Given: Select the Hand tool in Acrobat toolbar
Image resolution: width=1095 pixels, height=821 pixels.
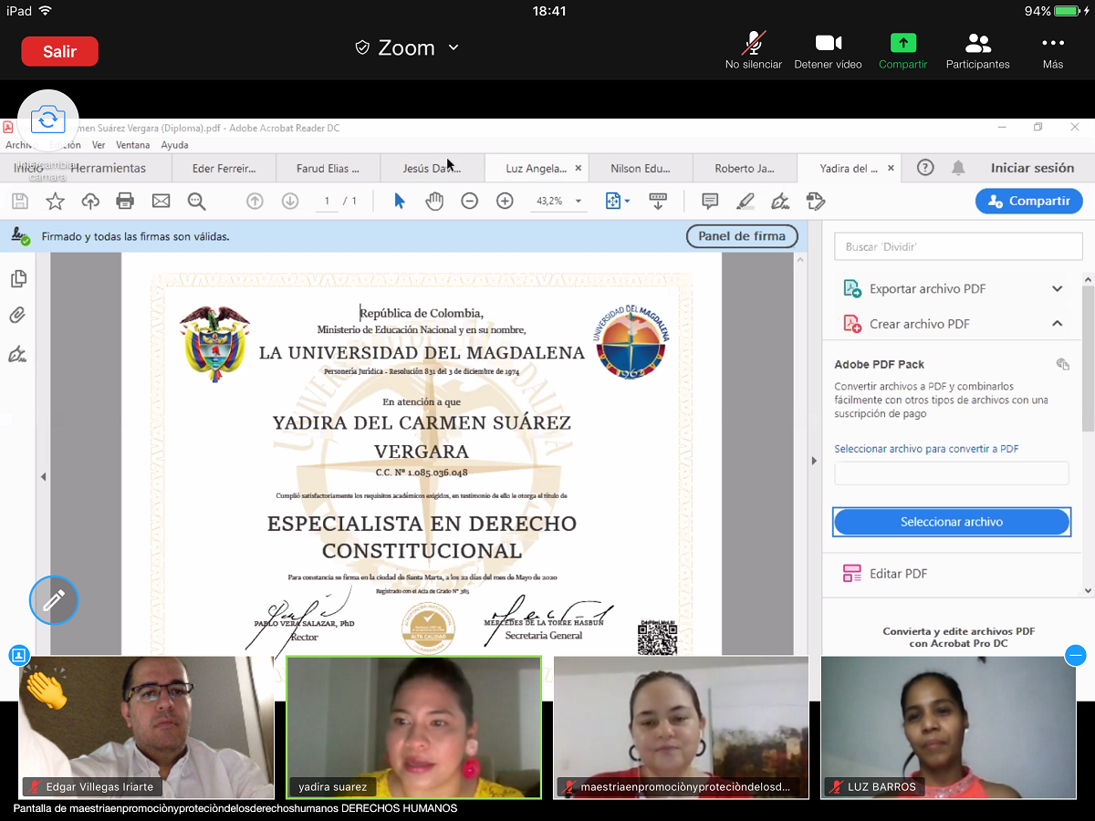Looking at the screenshot, I should click(x=434, y=201).
